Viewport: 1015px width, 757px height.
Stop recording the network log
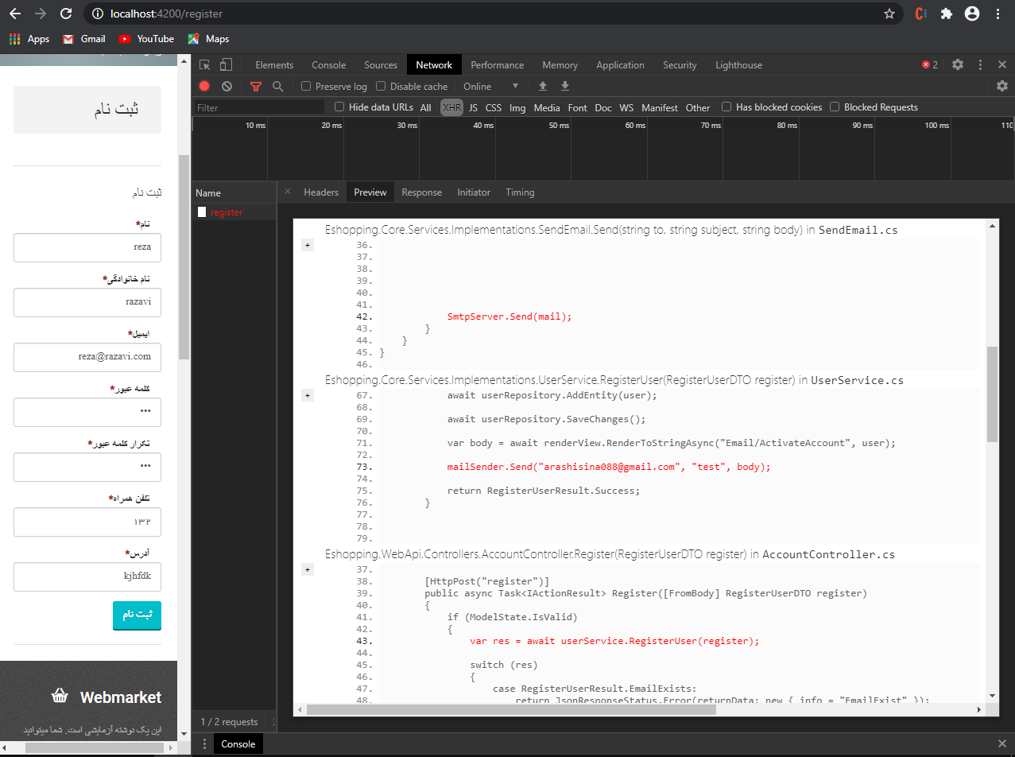click(204, 86)
